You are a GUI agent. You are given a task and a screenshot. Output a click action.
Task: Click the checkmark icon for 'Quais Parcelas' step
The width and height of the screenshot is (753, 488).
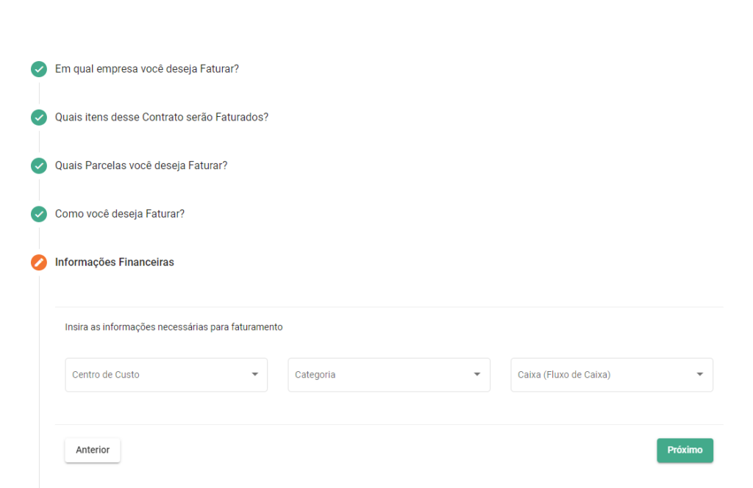click(39, 166)
